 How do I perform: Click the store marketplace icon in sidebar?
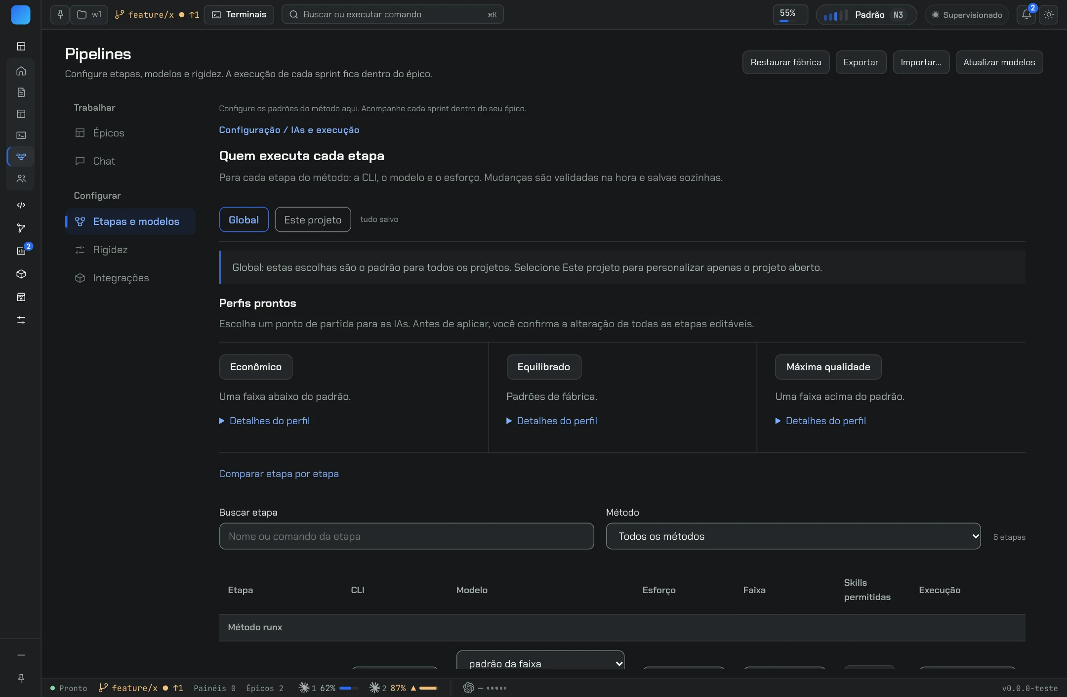[x=21, y=297]
